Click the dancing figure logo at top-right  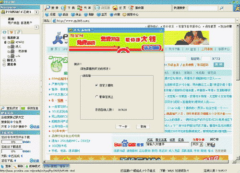tap(237, 8)
